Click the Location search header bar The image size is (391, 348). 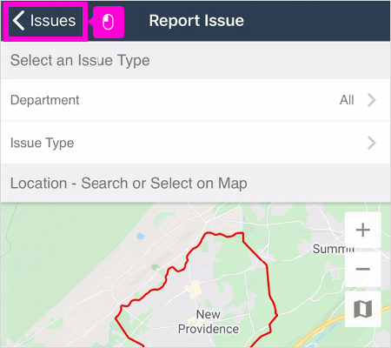point(195,184)
